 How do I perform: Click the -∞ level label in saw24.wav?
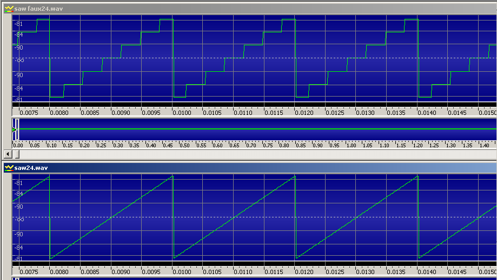point(19,219)
